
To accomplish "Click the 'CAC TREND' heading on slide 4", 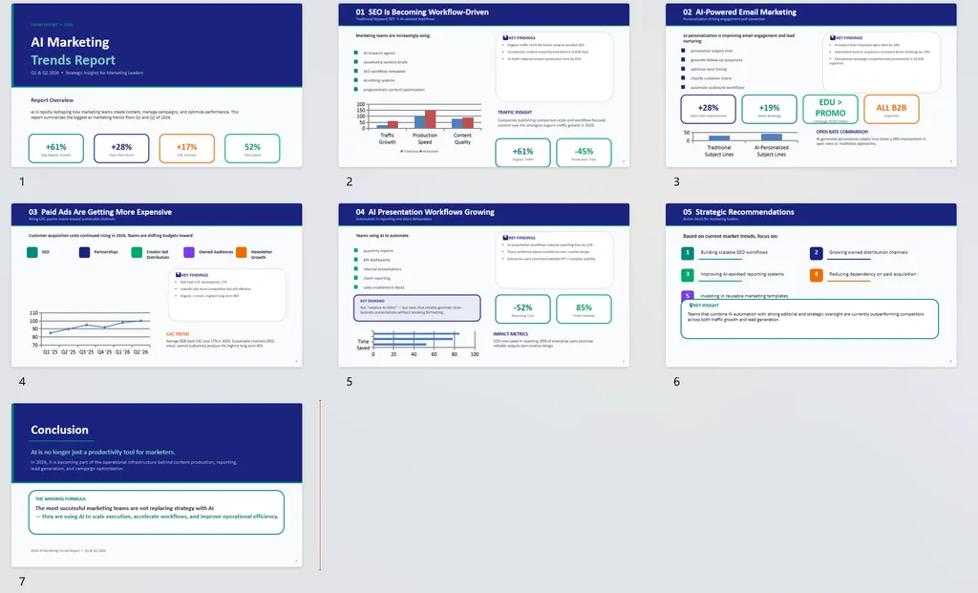I will [177, 334].
